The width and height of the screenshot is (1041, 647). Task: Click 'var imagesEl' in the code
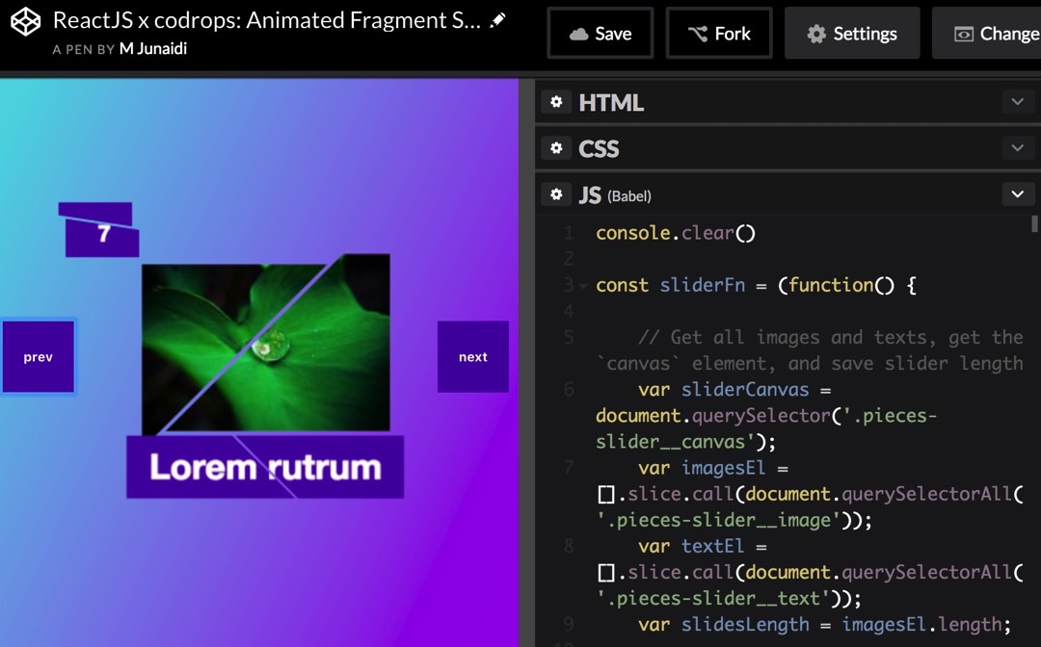(702, 468)
